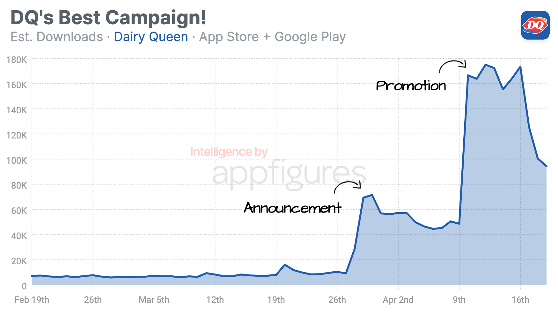Click the appfigures watermark logo
558x314 pixels.
289,174
